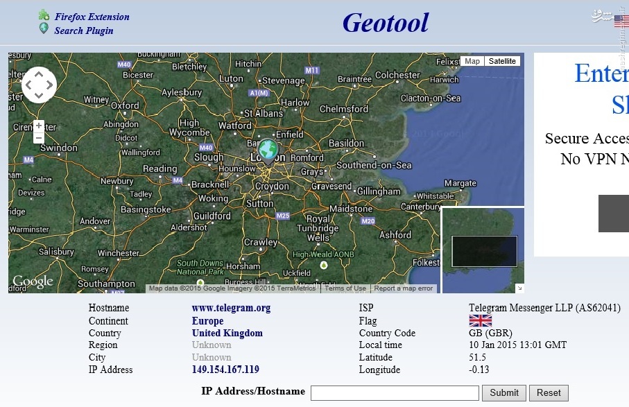This screenshot has height=407, width=629.
Task: Click the Firefox Extension puzzle icon
Action: click(x=44, y=15)
